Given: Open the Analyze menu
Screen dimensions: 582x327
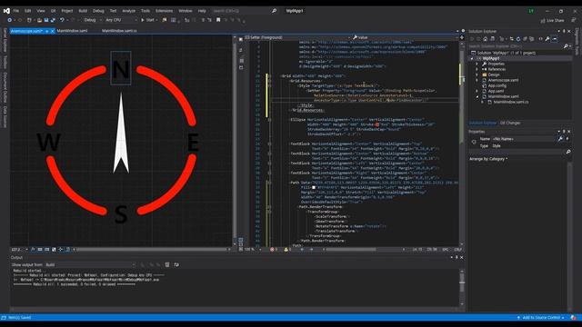Looking at the screenshot, I should (129, 11).
